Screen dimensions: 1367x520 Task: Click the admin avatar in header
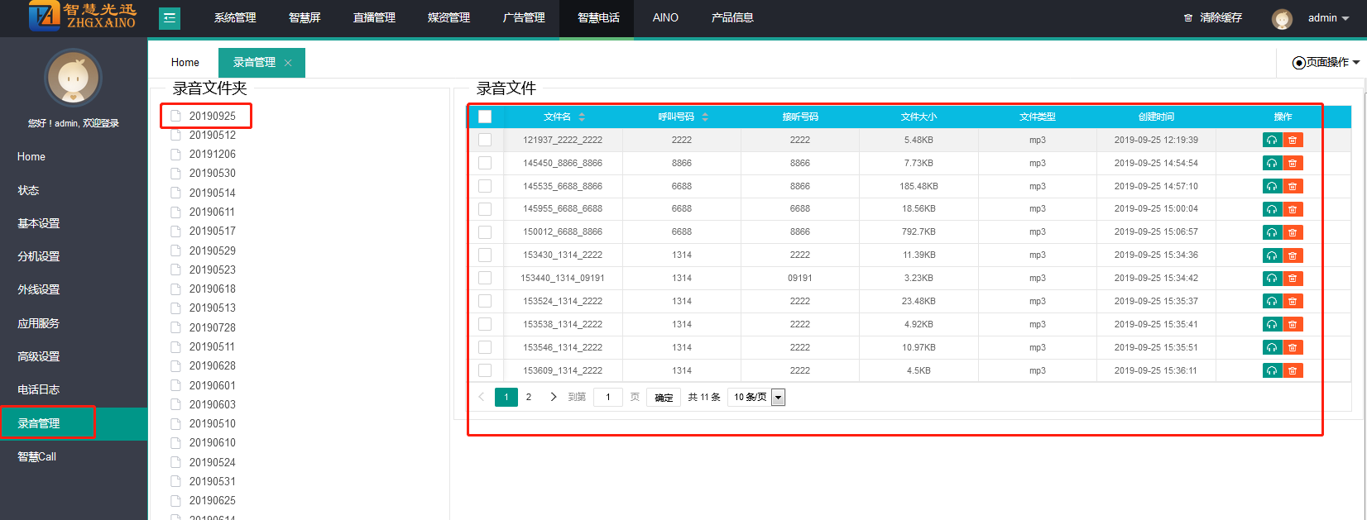[1282, 18]
